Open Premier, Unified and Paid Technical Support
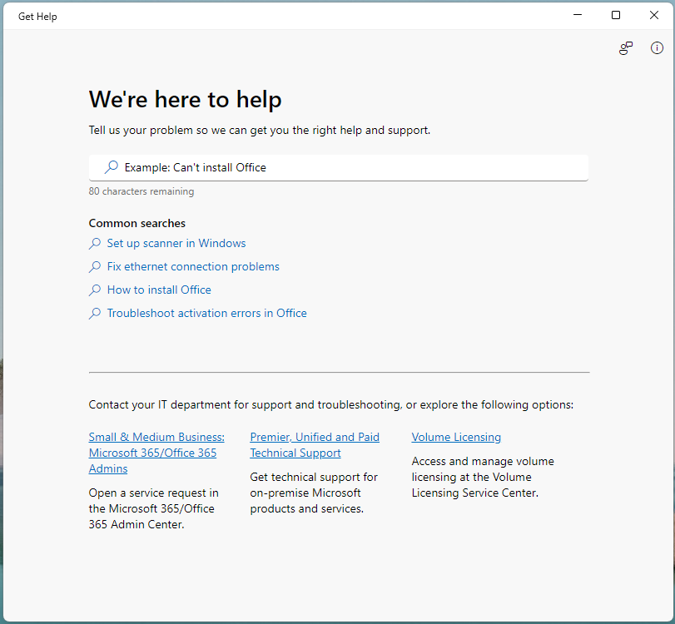This screenshot has height=624, width=675. (x=315, y=444)
